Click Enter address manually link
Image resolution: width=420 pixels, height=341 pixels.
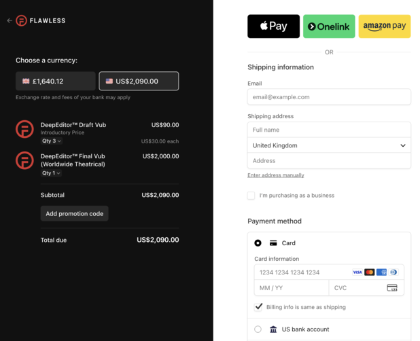point(276,175)
